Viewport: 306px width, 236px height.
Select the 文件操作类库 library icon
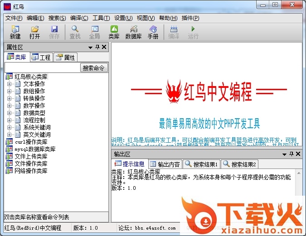[x=9, y=164]
